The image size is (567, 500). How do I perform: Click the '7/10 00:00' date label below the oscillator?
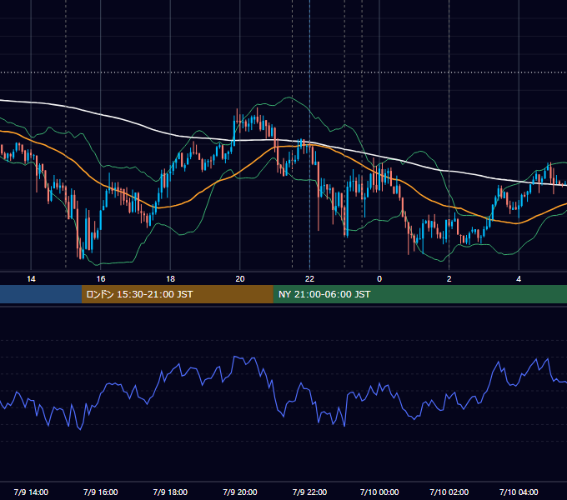379,492
